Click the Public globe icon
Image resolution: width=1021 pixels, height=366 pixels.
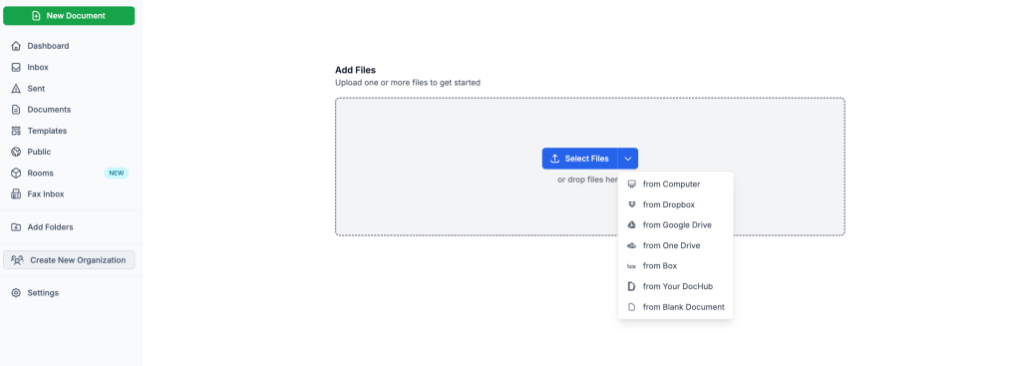click(x=16, y=152)
